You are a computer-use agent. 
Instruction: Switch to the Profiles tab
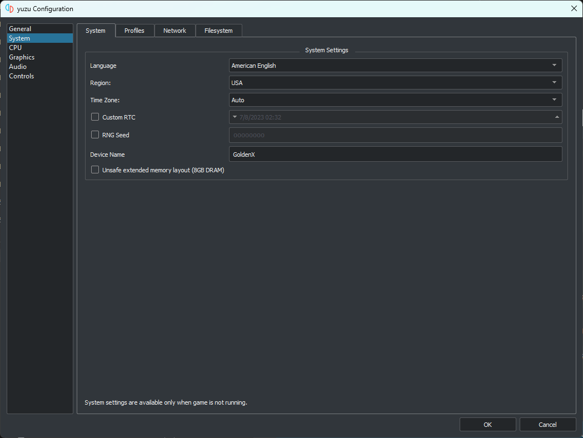tap(134, 31)
